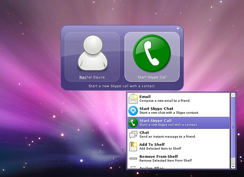
Task: Select Remove From Shelf action
Action: (x=179, y=158)
